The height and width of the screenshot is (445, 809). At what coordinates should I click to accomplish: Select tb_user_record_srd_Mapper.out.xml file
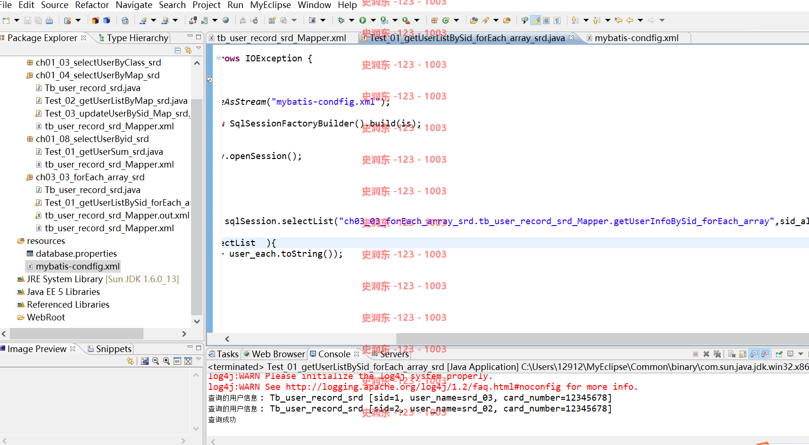pos(113,215)
